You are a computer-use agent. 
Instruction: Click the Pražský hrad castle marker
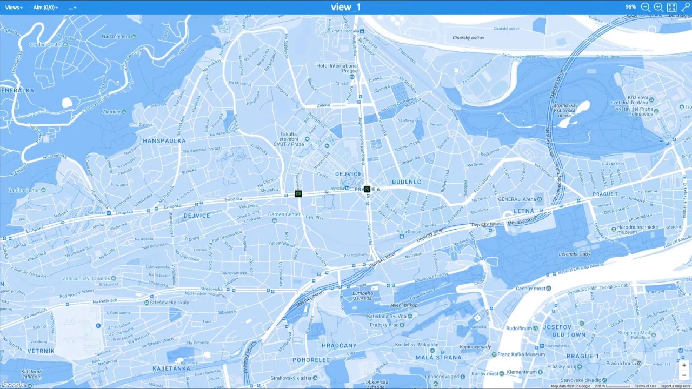coord(403,325)
